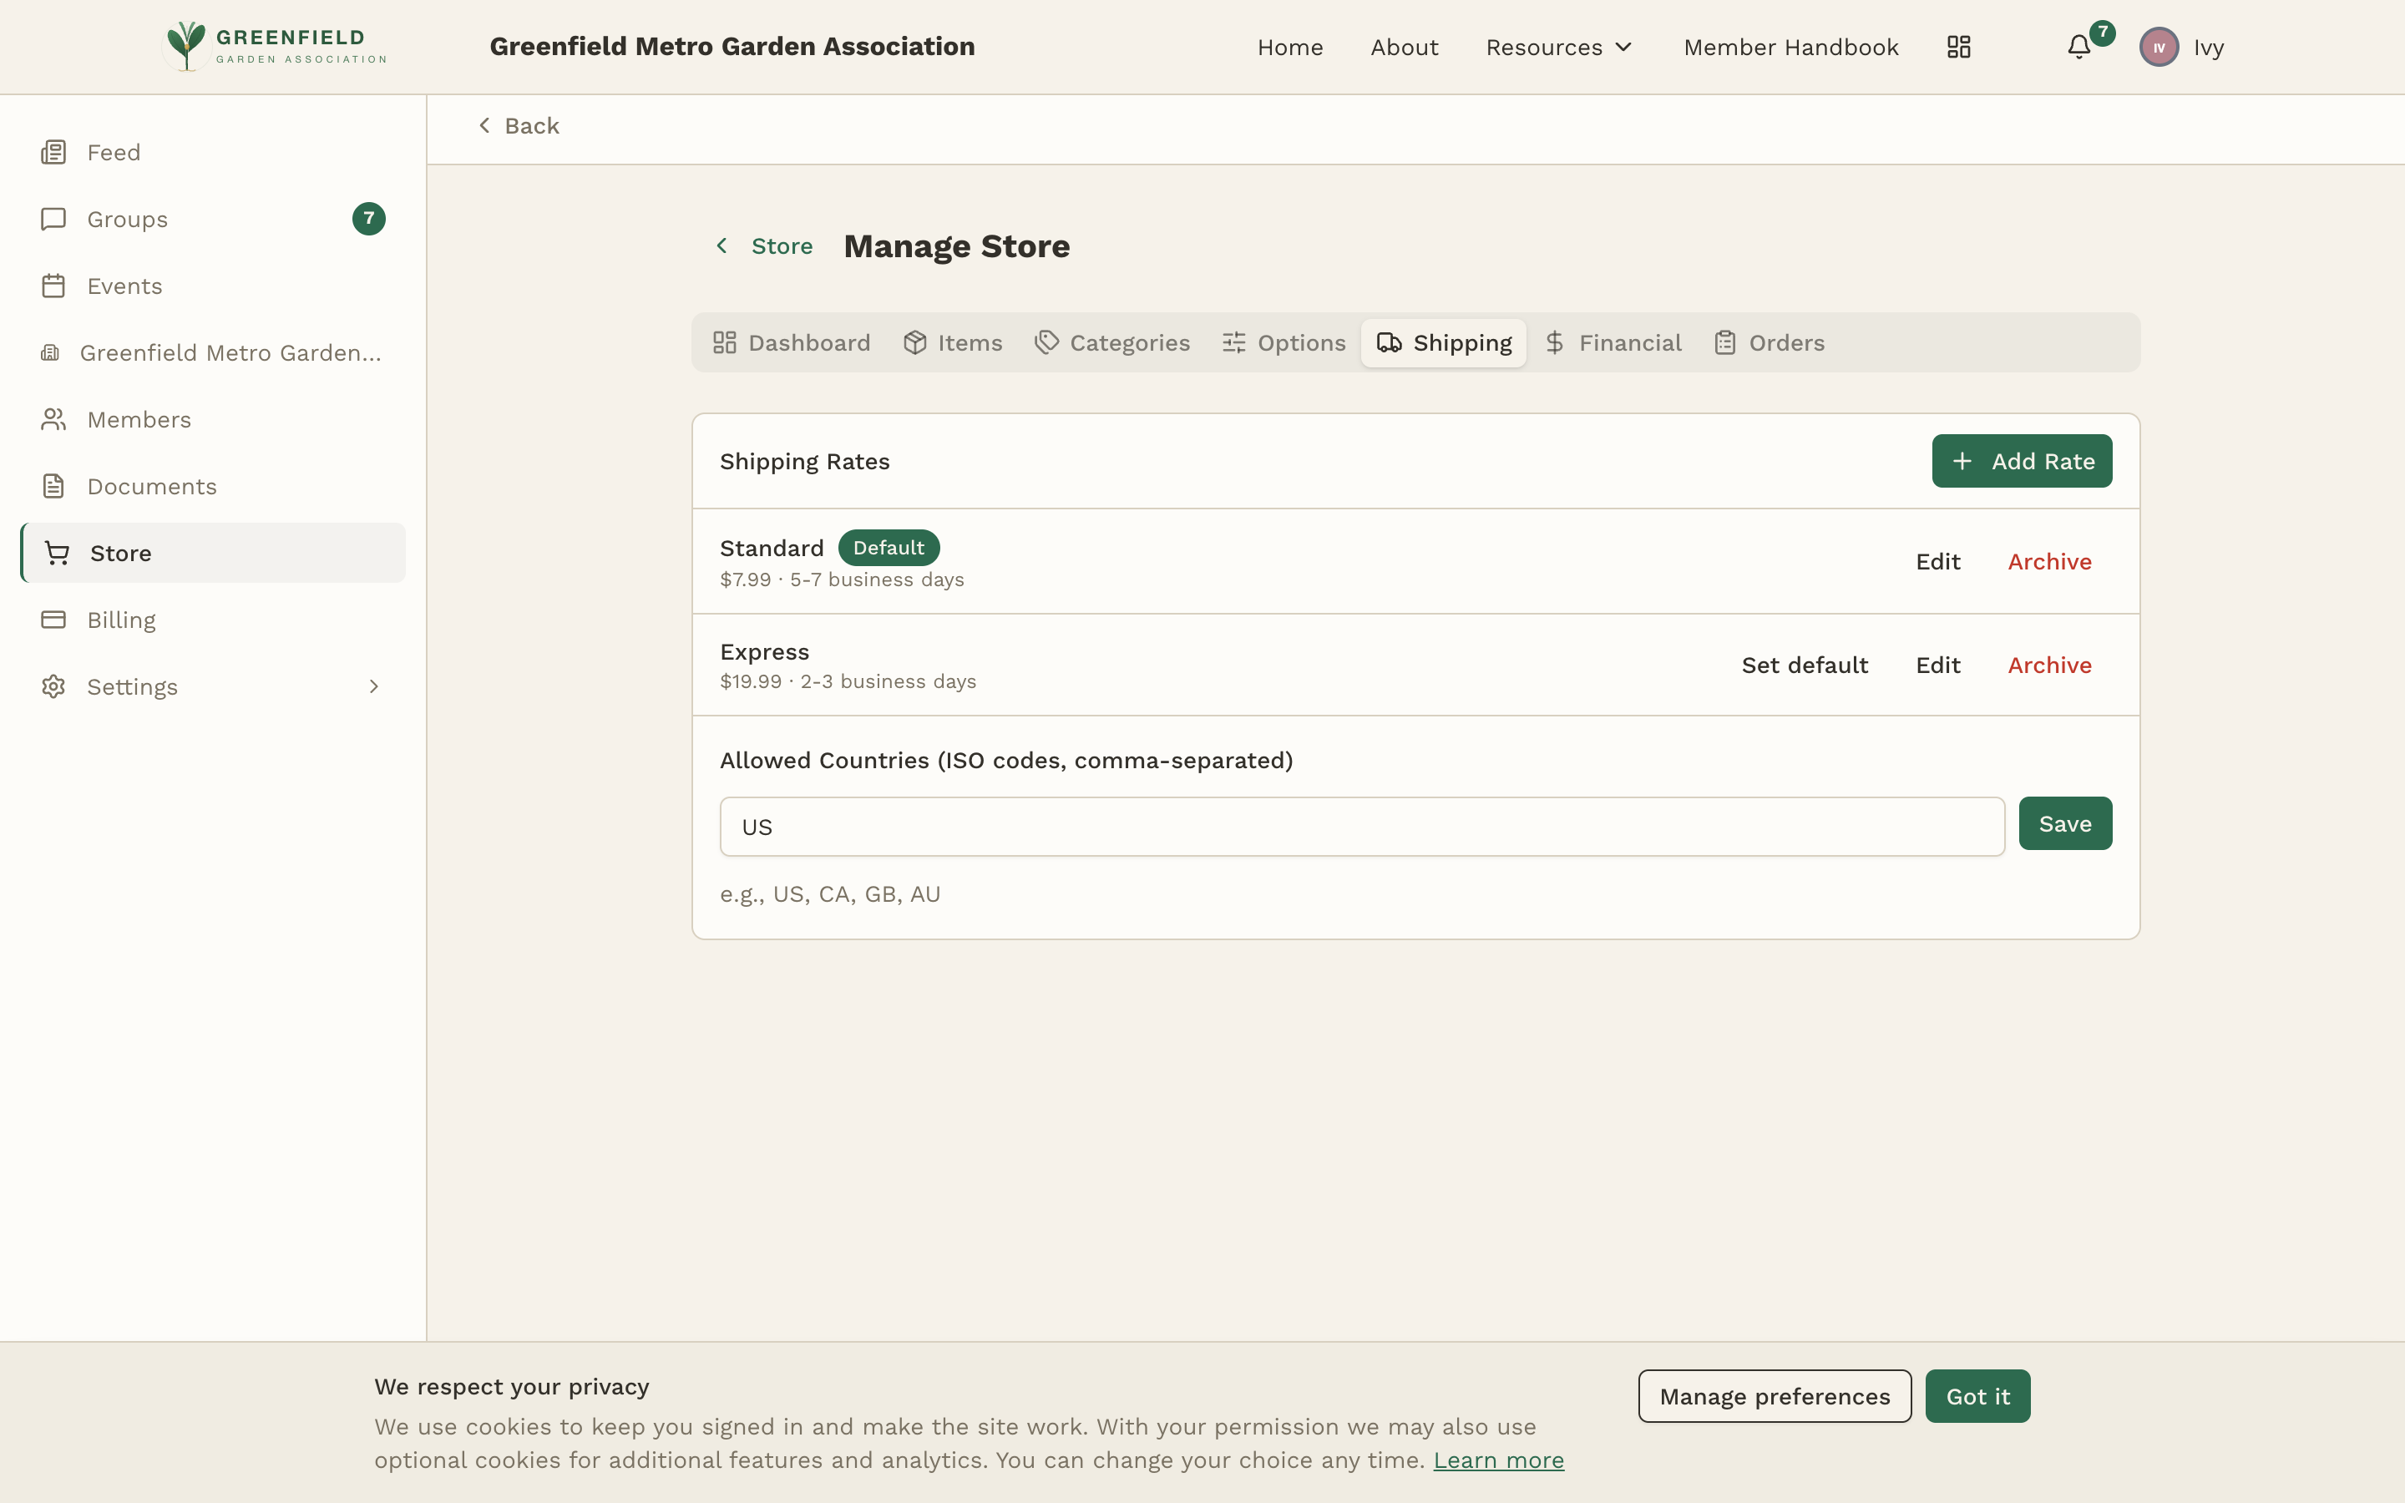Set Express as default rate
This screenshot has width=2405, height=1503.
(1805, 665)
